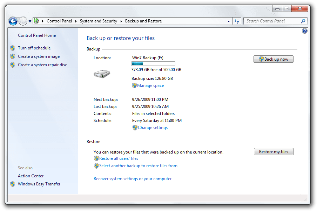Open Help via the blue question mark
The image size is (317, 211).
[304, 31]
